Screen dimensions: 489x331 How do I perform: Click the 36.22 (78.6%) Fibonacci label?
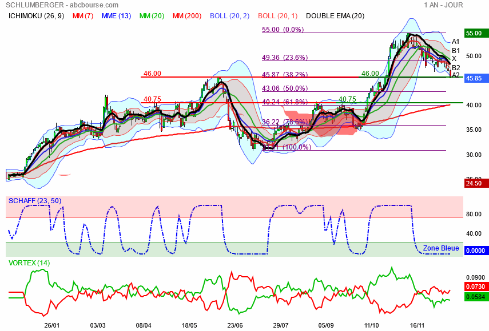click(x=285, y=122)
